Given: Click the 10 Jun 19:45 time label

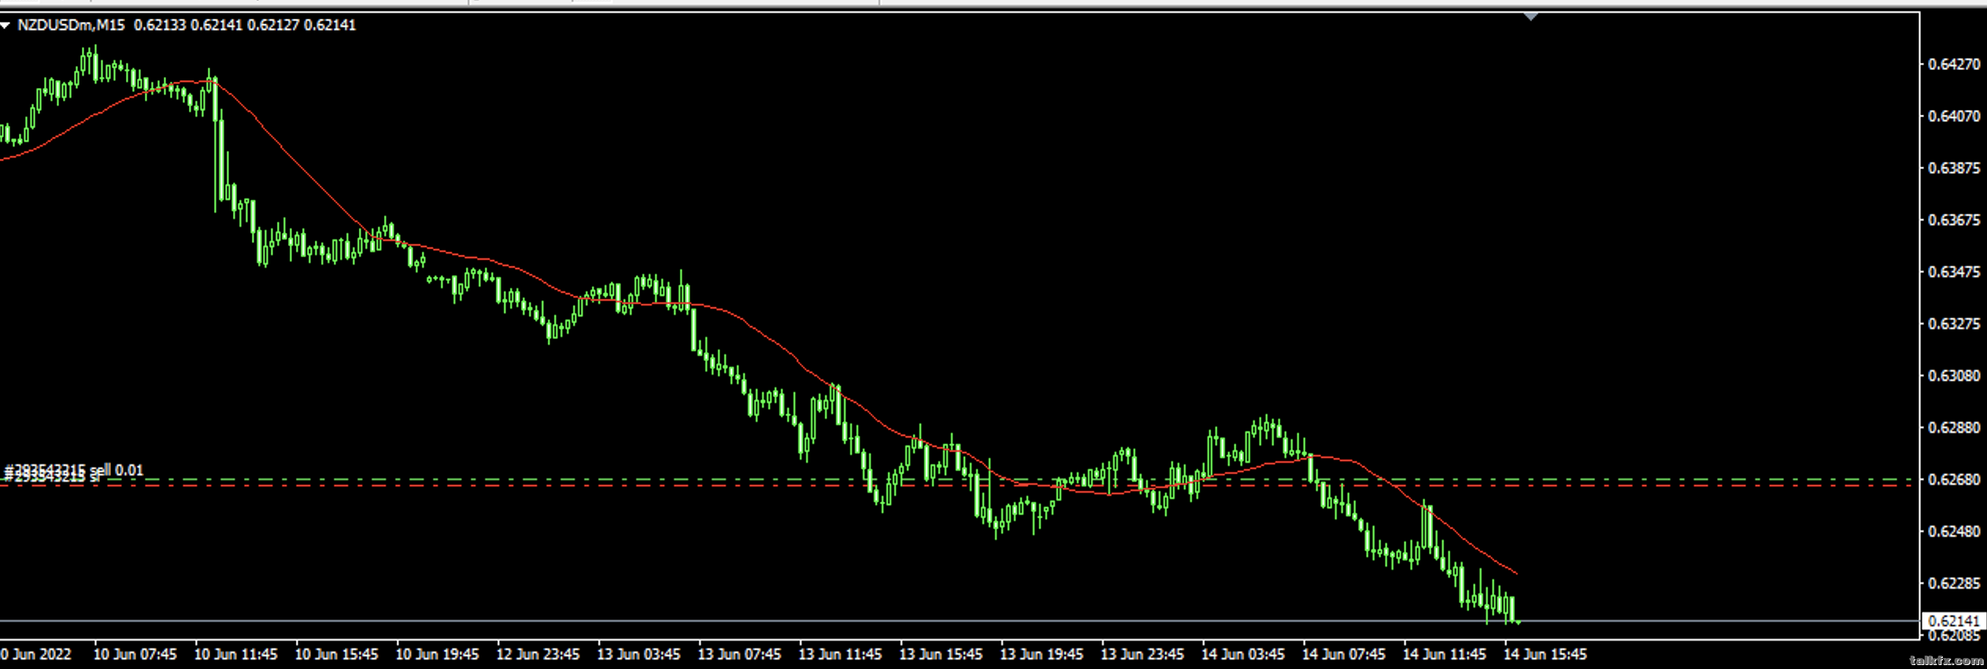Looking at the screenshot, I should point(438,654).
